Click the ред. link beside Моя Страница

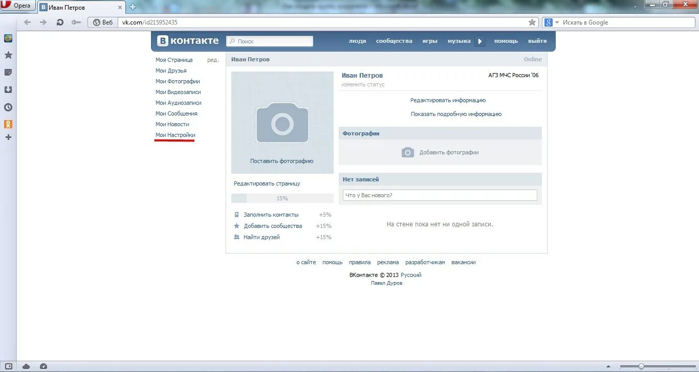(213, 60)
